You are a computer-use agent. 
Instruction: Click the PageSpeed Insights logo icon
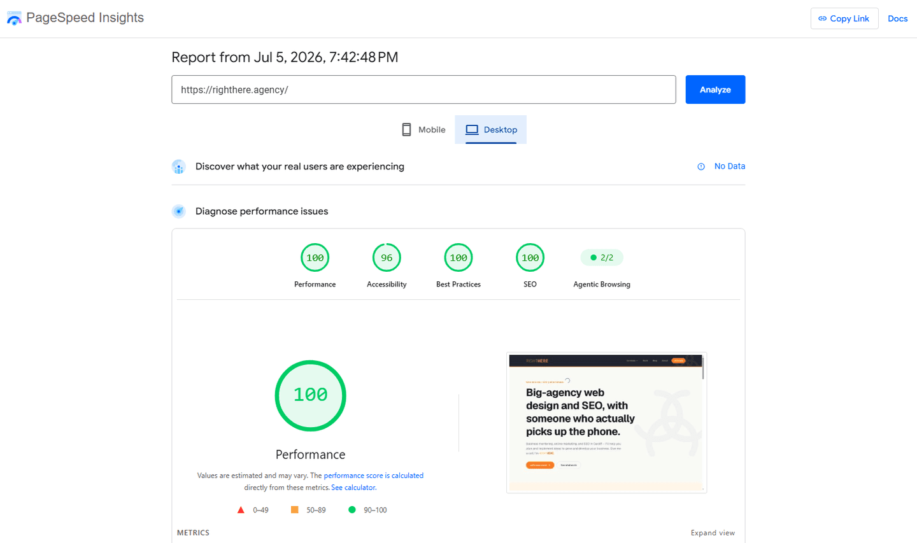14,18
